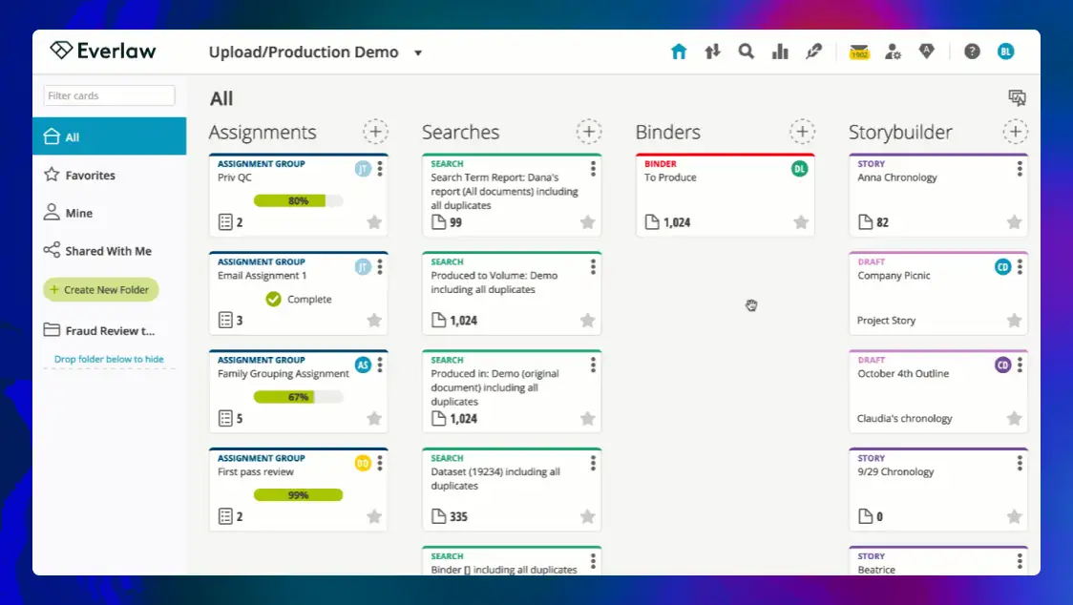Image resolution: width=1073 pixels, height=605 pixels.
Task: Open options menu for Produced to Volume search
Action: coord(593,266)
